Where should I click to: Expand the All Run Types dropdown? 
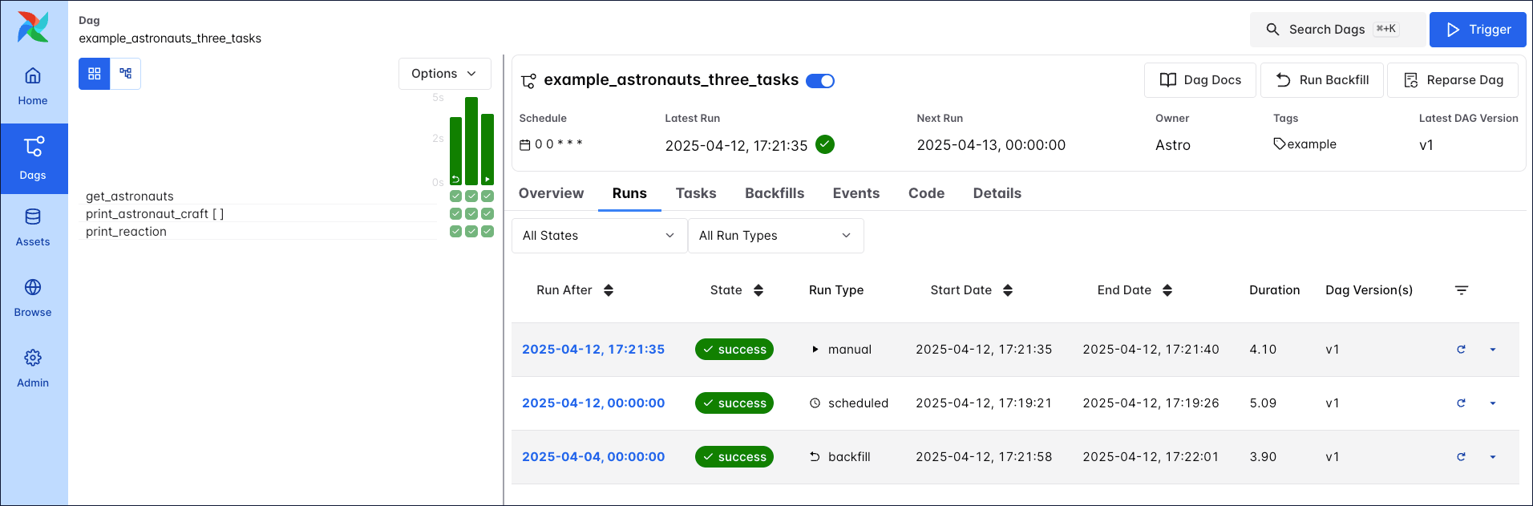775,236
